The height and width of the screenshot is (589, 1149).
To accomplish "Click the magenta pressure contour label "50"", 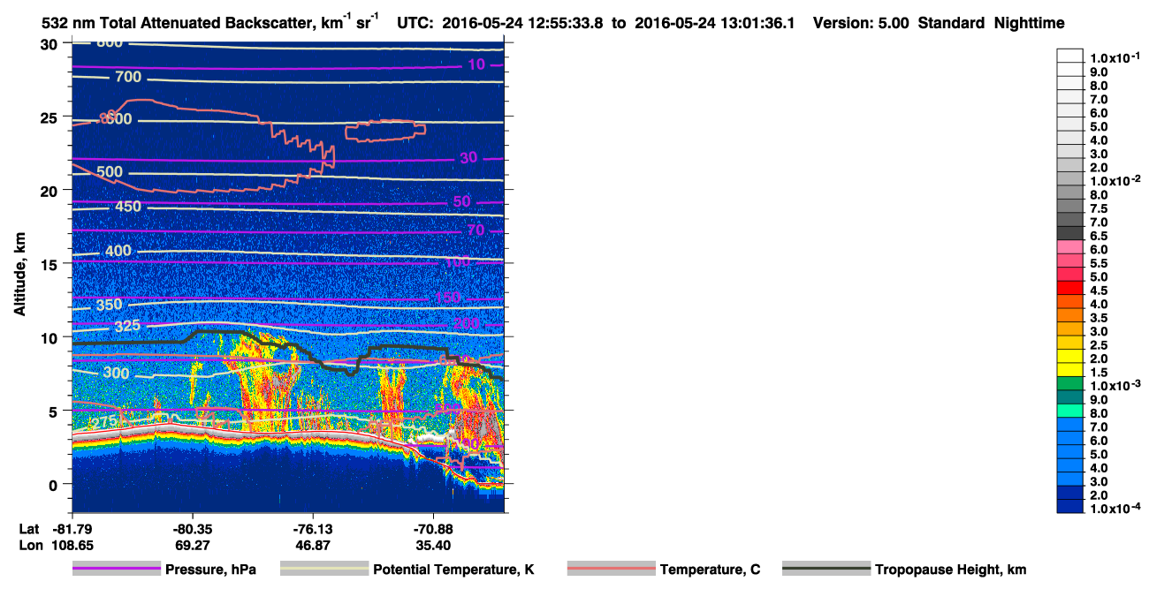I will pos(462,201).
